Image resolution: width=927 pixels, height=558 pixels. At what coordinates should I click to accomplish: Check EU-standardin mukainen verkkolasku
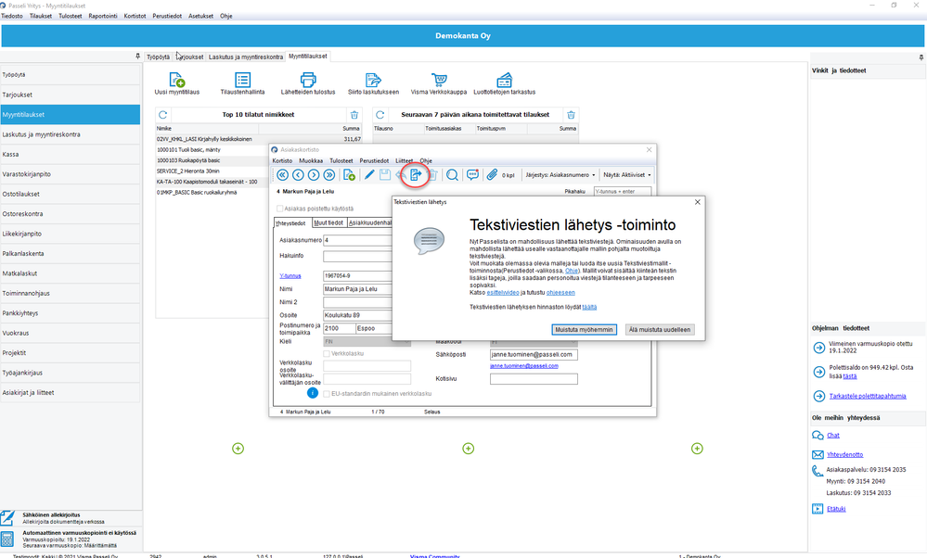click(327, 394)
